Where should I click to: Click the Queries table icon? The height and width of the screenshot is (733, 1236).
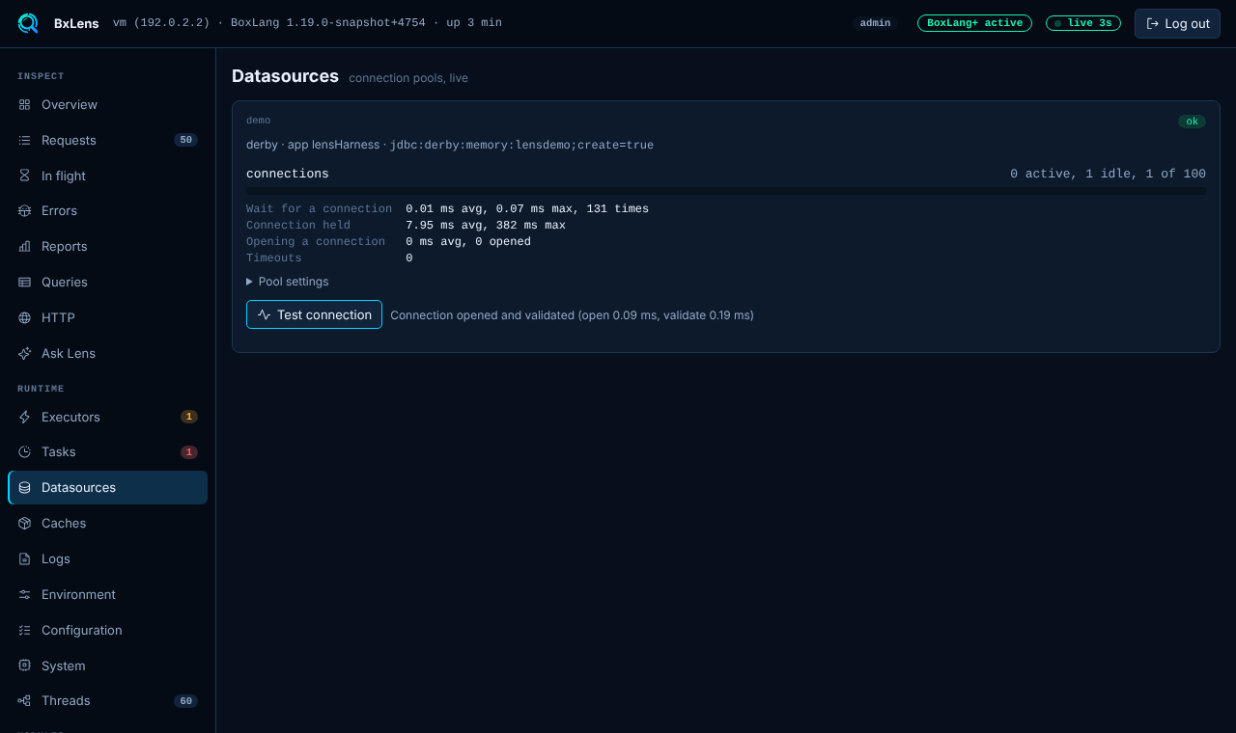coord(24,282)
